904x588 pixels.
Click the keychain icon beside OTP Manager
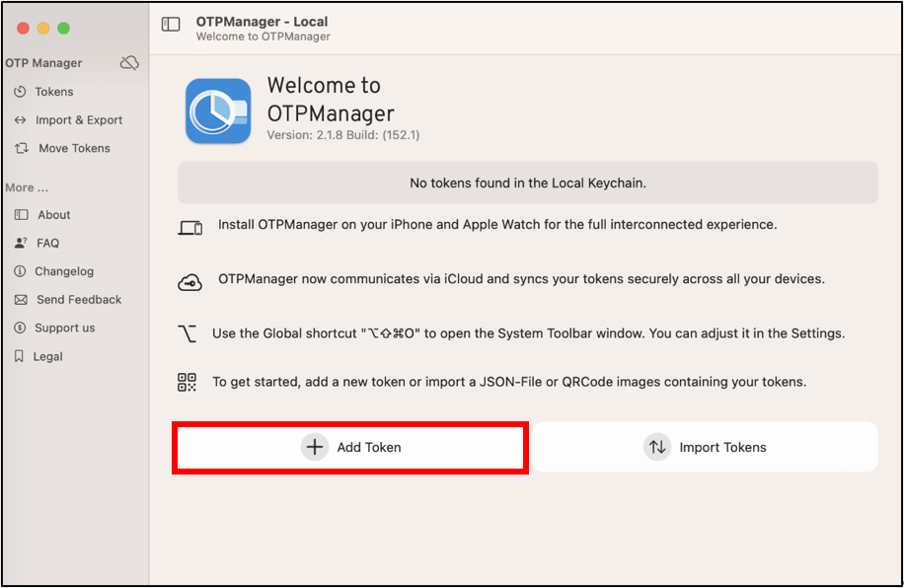(x=129, y=62)
